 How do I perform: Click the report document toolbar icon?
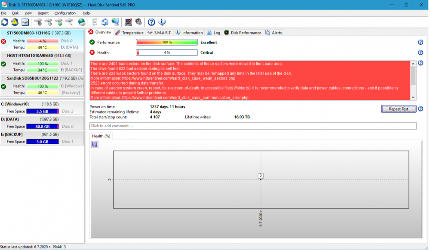tap(95, 22)
